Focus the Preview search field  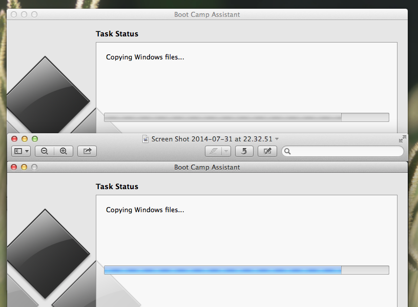[343, 152]
